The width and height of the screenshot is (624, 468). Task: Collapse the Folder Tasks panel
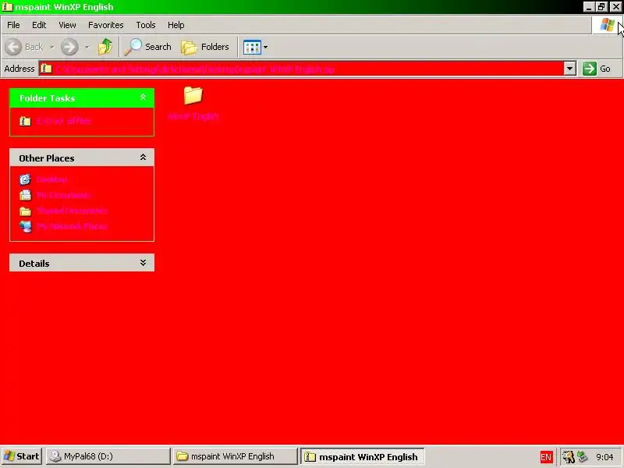tap(143, 97)
